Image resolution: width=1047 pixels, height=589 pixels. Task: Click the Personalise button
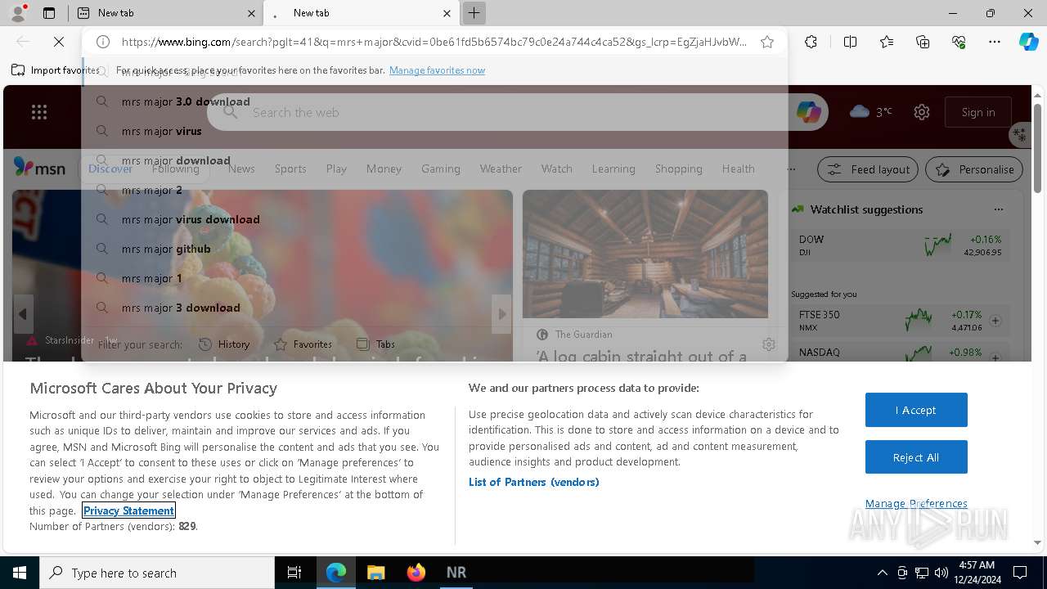coord(974,169)
